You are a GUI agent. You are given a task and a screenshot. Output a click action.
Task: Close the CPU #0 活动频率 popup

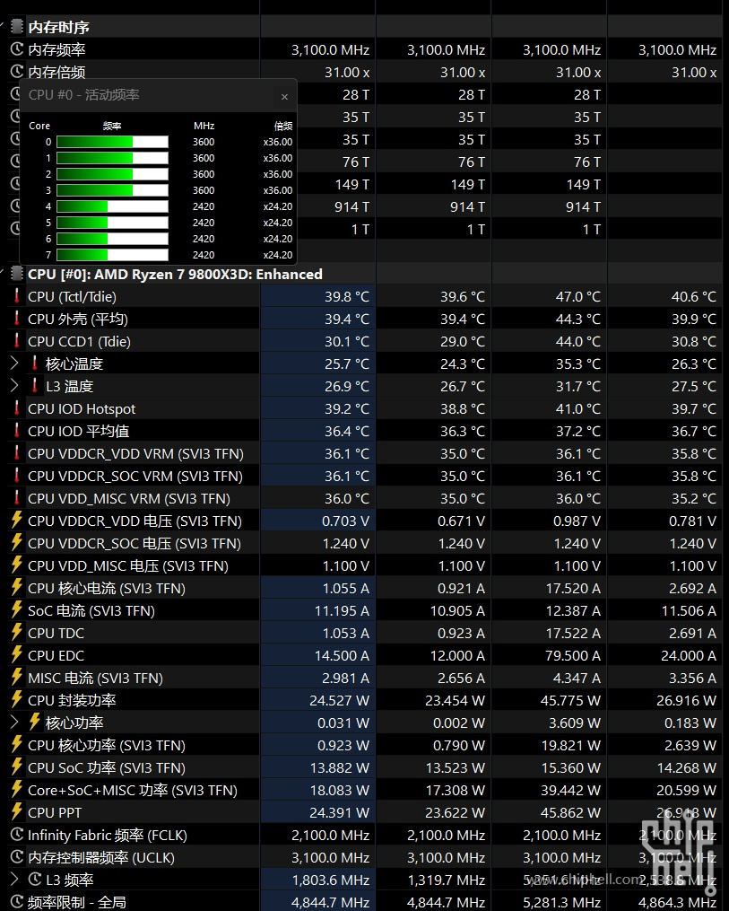point(284,96)
